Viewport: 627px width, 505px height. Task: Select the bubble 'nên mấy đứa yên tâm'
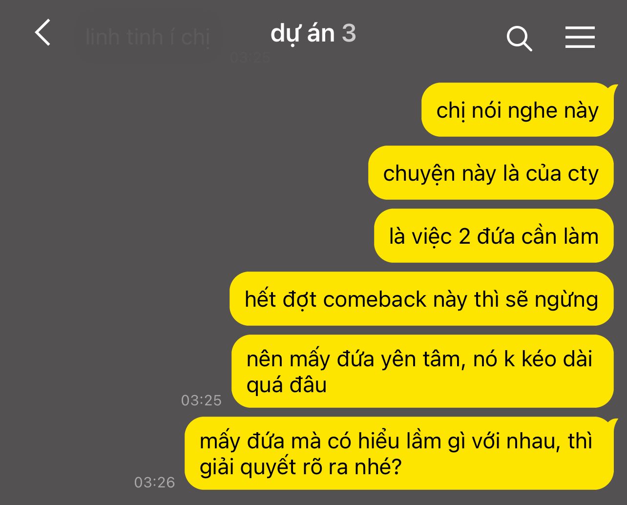click(x=422, y=371)
